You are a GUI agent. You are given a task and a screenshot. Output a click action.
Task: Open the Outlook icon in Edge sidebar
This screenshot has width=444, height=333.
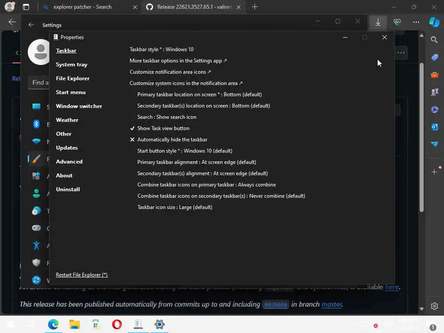(x=434, y=127)
